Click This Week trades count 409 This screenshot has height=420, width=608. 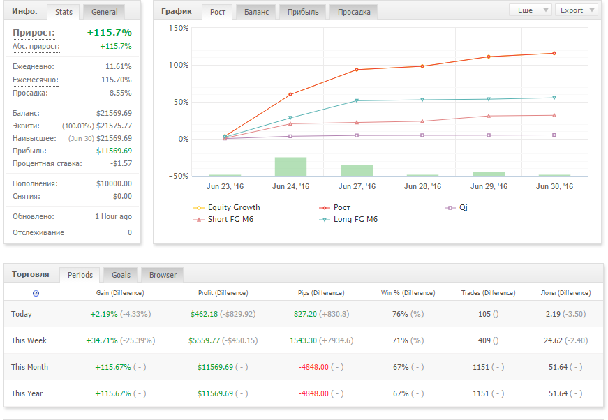pyautogui.click(x=484, y=340)
